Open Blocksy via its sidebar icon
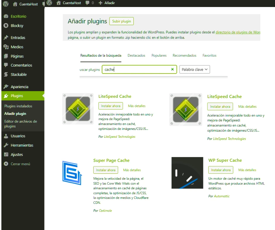Viewport: 275px width, 230px height. (6, 26)
